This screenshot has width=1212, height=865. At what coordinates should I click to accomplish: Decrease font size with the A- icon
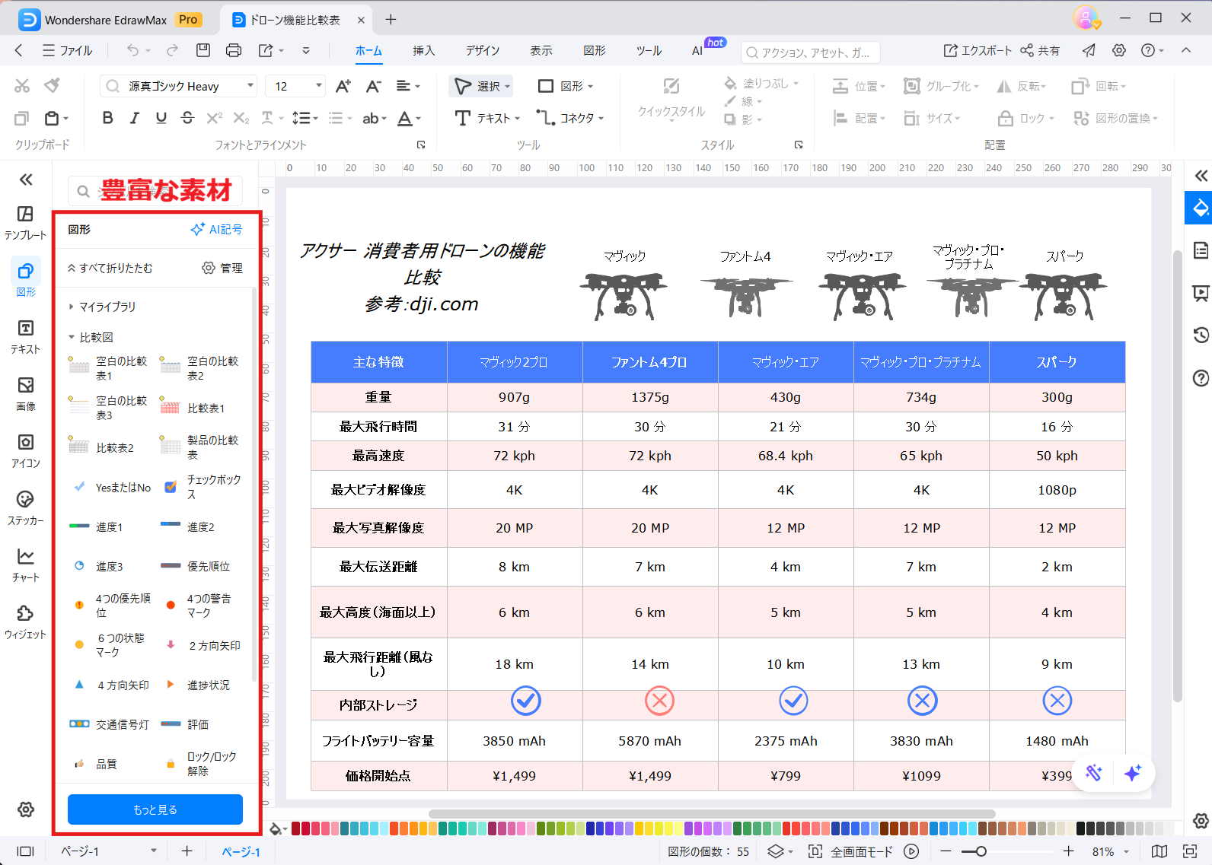point(373,86)
